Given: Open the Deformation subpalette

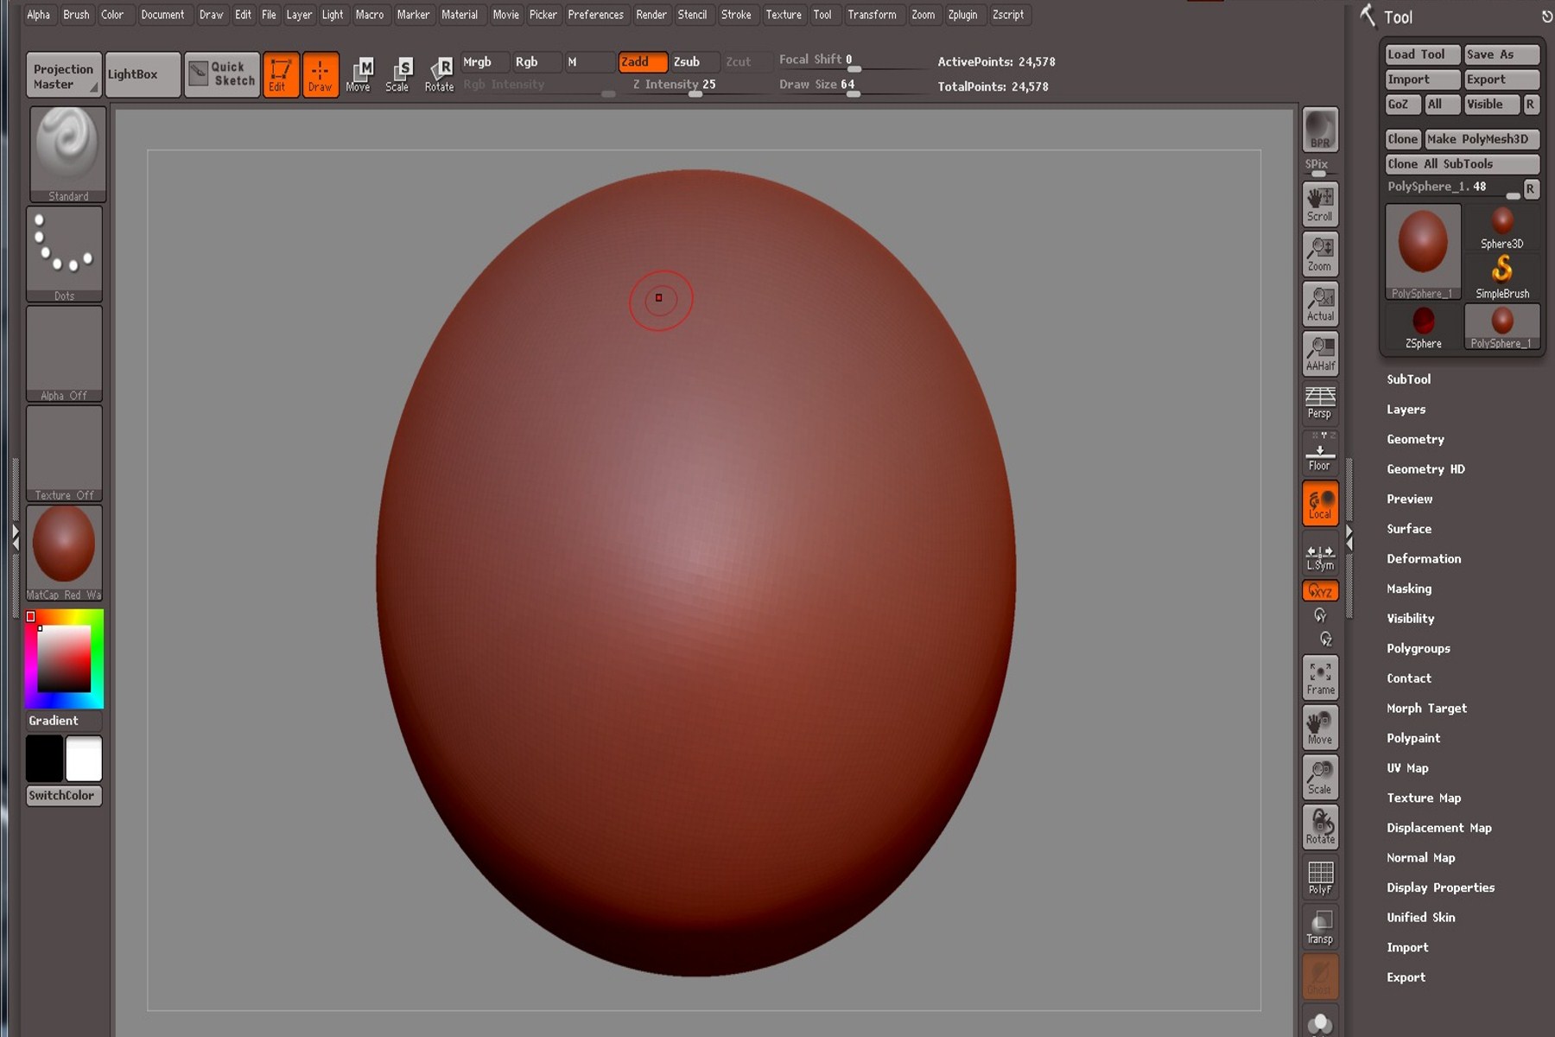Looking at the screenshot, I should (x=1424, y=558).
